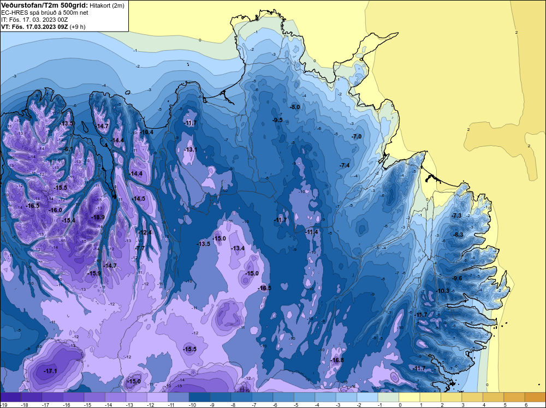The image size is (546, 408).
Task: Click the -15 label on the color scale
Action: tap(87, 405)
